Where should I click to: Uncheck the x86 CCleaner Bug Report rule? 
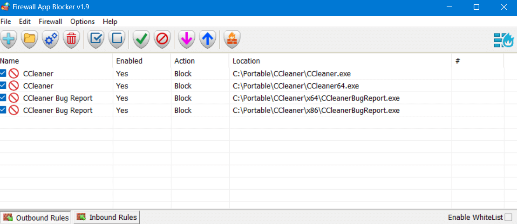(3, 110)
